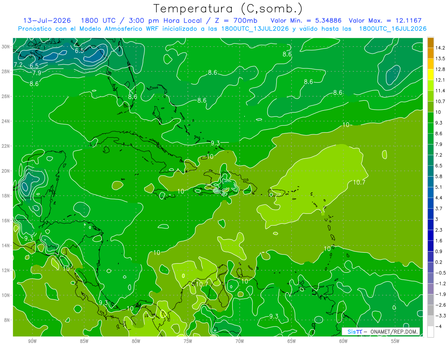The height and width of the screenshot is (346, 448).
Task: Click the '75W' longitude label
Action: click(188, 341)
